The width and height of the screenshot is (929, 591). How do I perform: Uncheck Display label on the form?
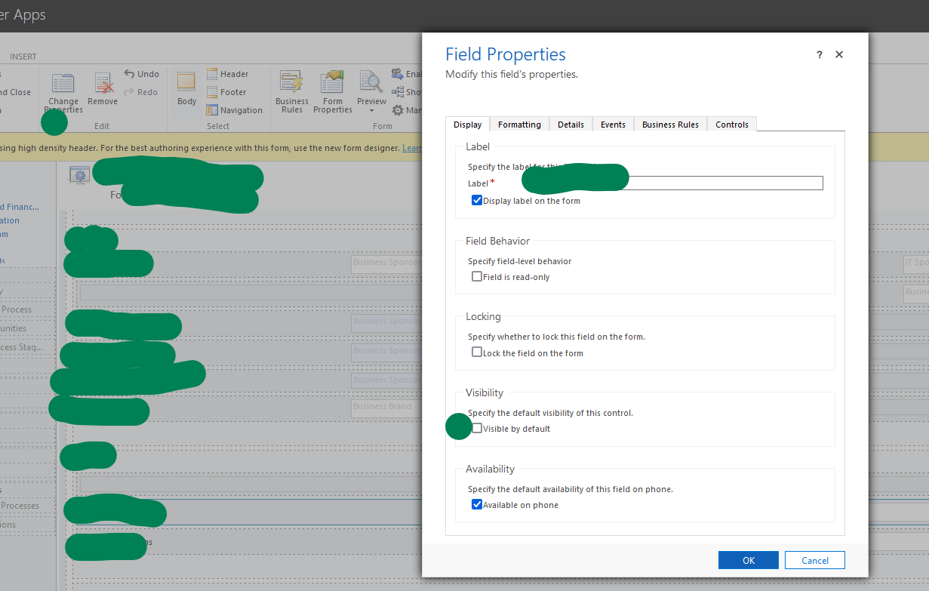coord(477,200)
